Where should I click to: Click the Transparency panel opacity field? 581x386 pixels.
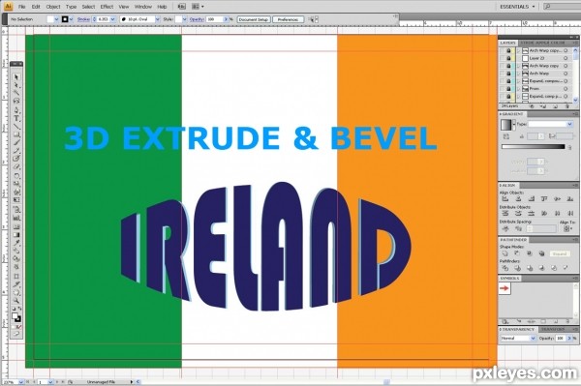tap(561, 339)
